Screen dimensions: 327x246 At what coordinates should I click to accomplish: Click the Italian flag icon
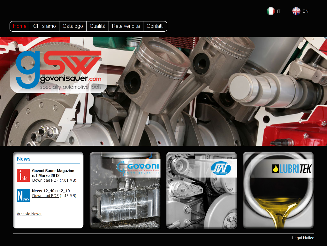(x=271, y=11)
